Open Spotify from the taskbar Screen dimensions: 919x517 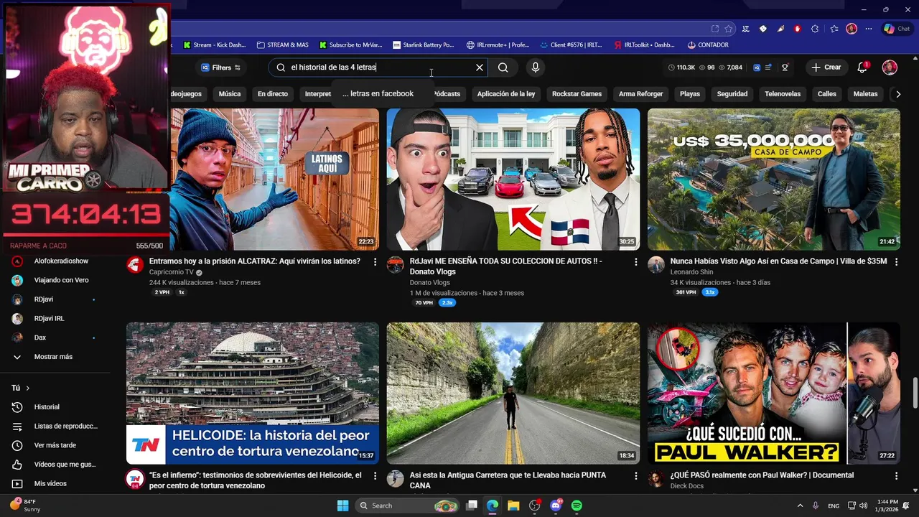[x=577, y=506]
